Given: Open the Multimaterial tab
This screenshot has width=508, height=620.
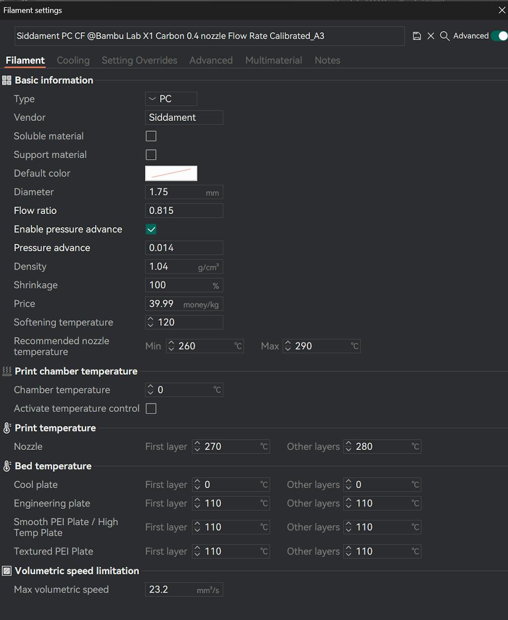Looking at the screenshot, I should 273,60.
